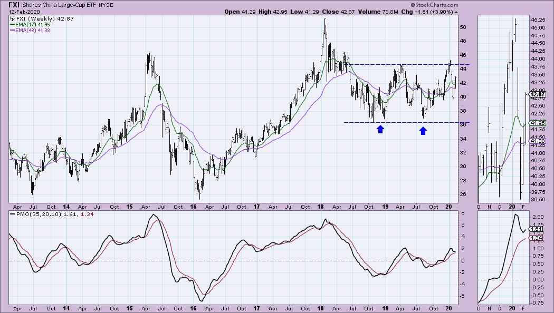The height and width of the screenshot is (313, 554).
Task: Click the purple line marker beside EMA(43)
Action: click(12, 31)
